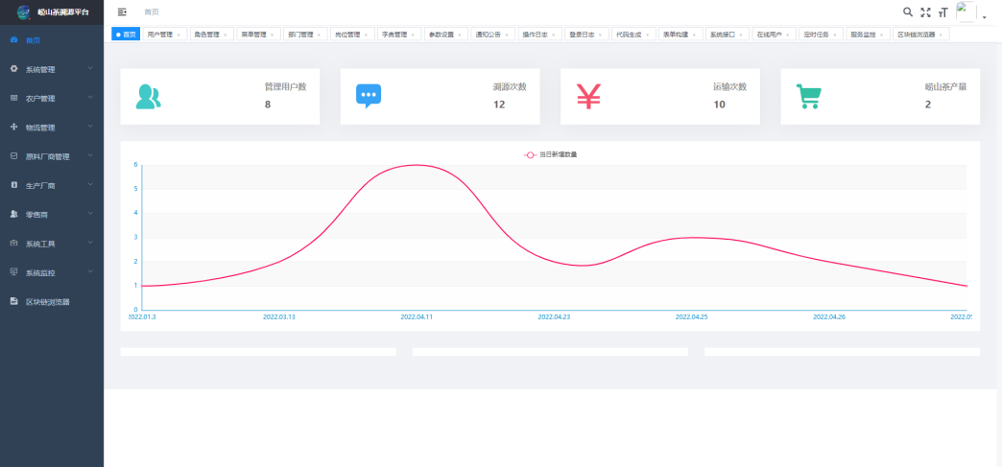The image size is (1002, 467).
Task: Toggle 当日新增数量 chart legend series
Action: (551, 153)
